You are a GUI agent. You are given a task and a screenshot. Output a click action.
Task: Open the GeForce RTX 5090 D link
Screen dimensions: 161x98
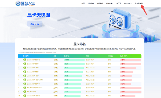pyautogui.click(x=33, y=60)
